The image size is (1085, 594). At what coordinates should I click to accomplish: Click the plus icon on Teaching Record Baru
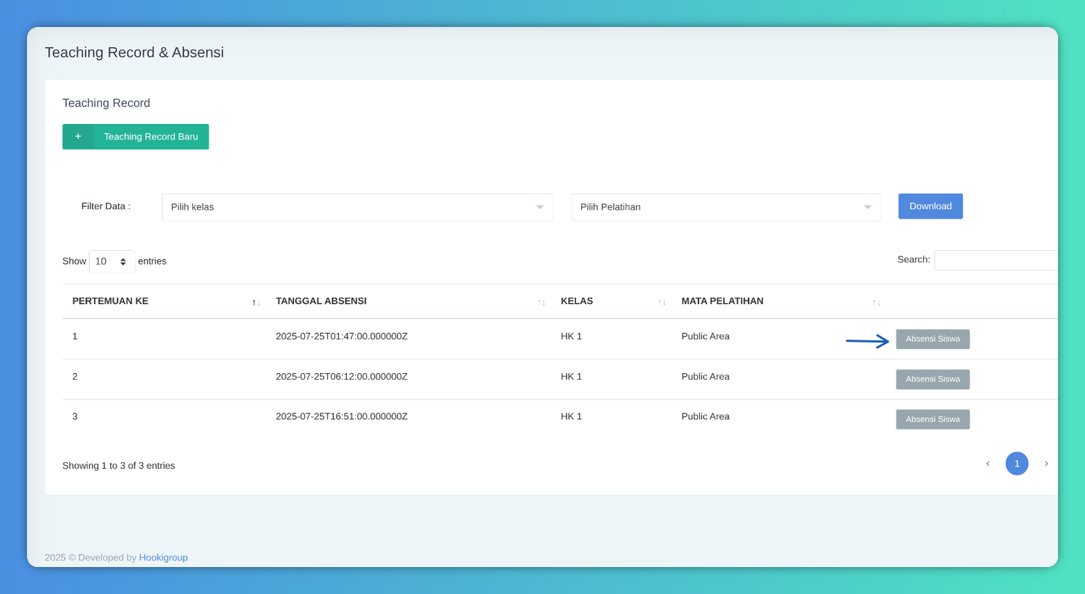point(78,136)
